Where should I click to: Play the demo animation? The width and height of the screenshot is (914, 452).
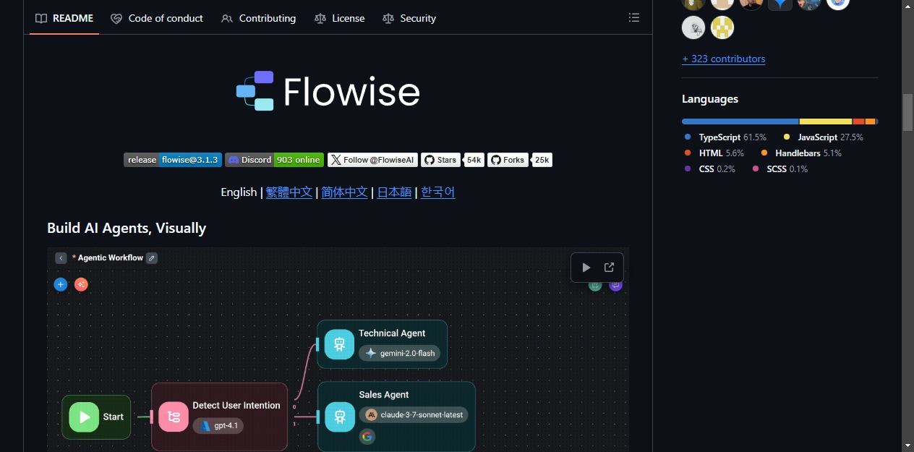(x=586, y=268)
